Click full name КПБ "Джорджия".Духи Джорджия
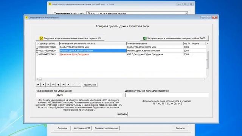This screenshot has width=242, height=136. click(155, 54)
